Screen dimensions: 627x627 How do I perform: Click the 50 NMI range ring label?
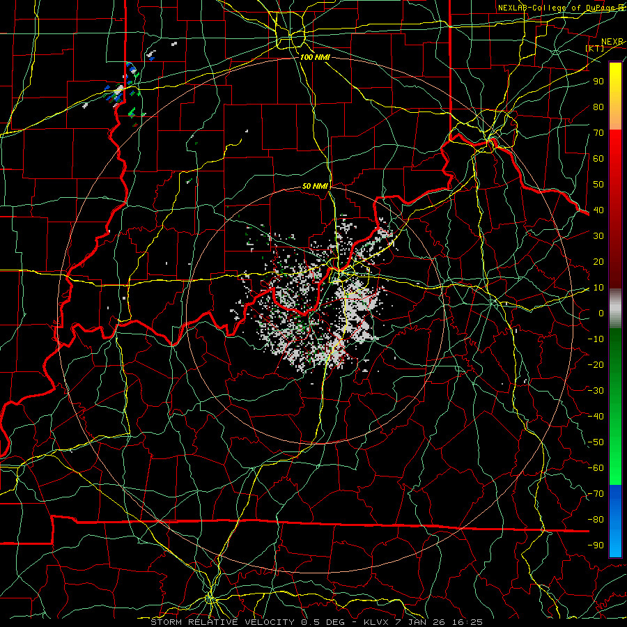(315, 186)
